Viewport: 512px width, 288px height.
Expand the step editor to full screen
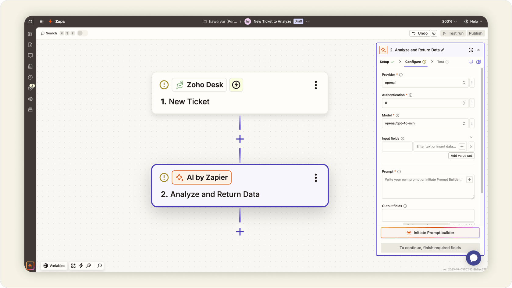point(471,50)
